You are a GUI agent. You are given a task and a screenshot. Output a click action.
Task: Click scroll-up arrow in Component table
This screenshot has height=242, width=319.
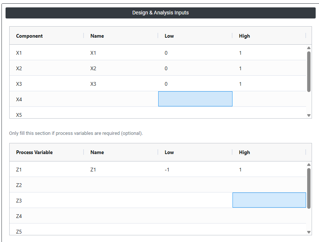point(309,48)
